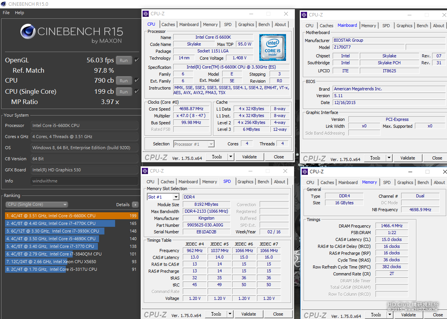The height and width of the screenshot is (319, 447).
Task: Run the CPU (Single Core) benchmark
Action: click(x=124, y=91)
